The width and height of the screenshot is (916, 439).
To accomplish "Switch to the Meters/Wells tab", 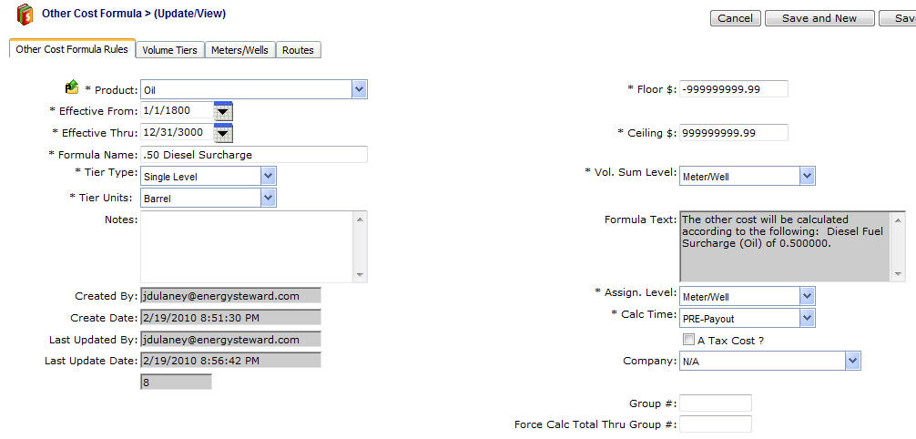I will [x=239, y=50].
